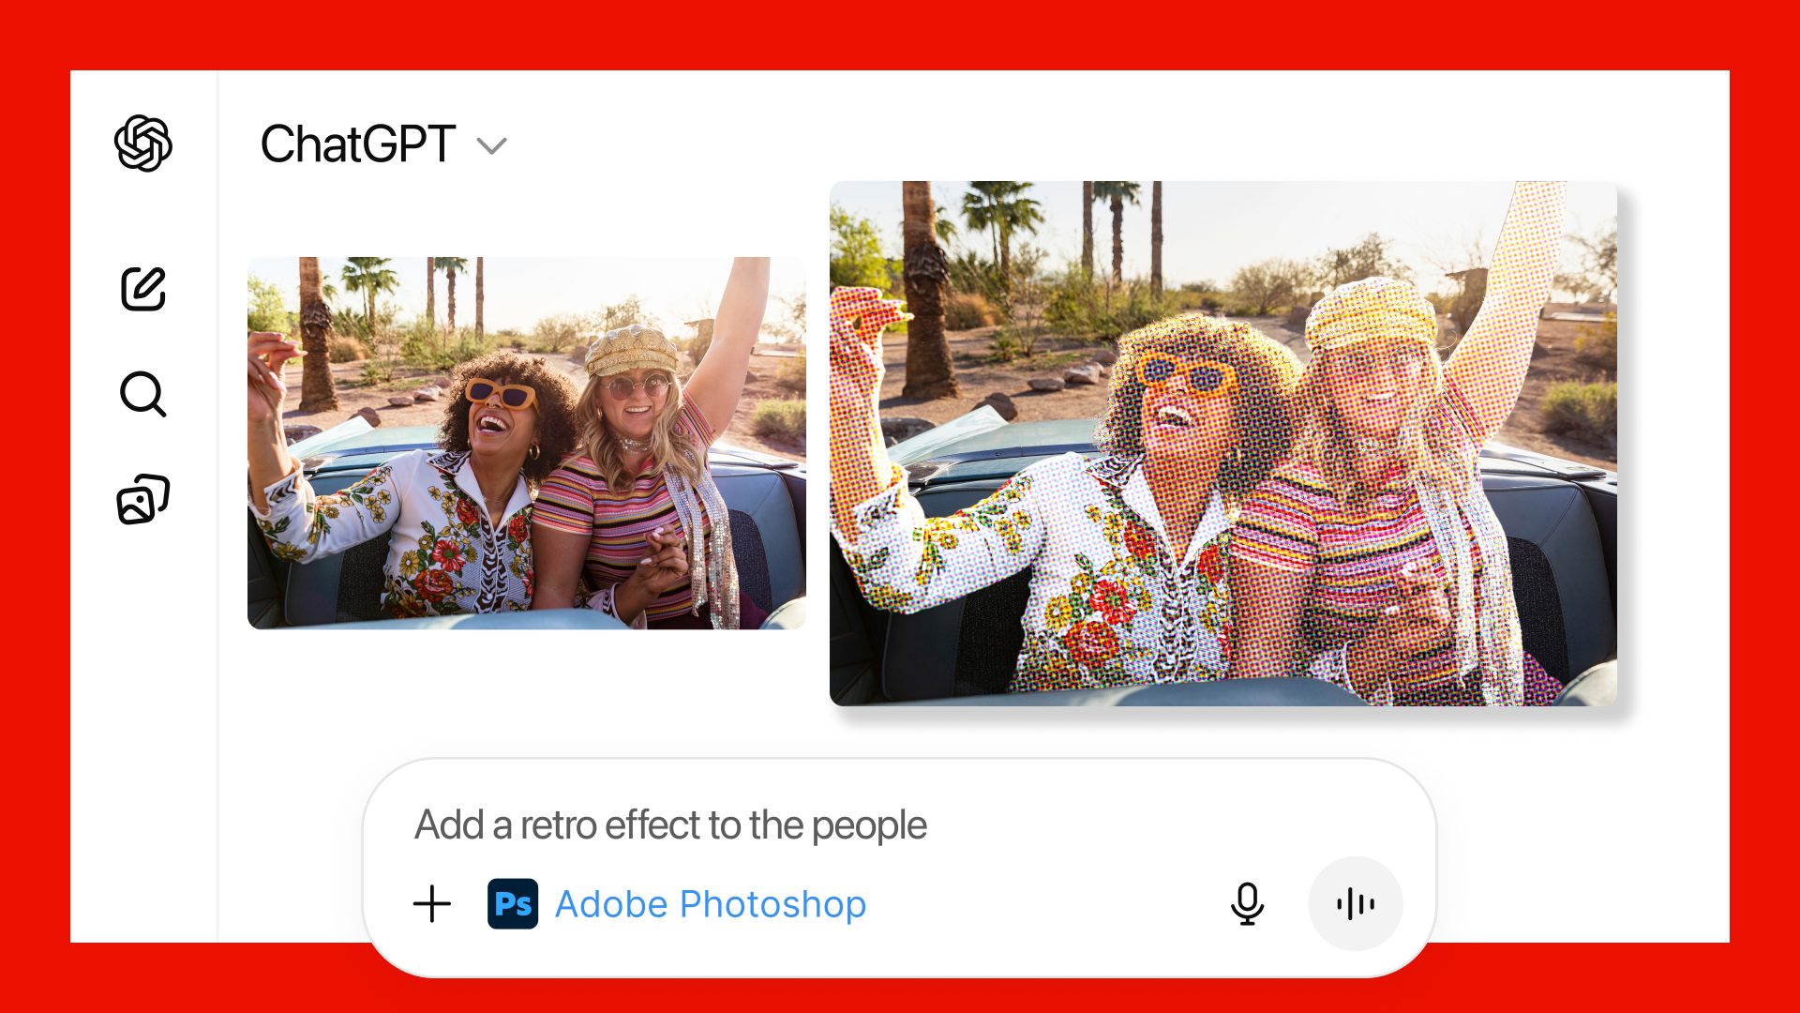The height and width of the screenshot is (1013, 1800).
Task: Click the plus icon to attach files
Action: (431, 904)
